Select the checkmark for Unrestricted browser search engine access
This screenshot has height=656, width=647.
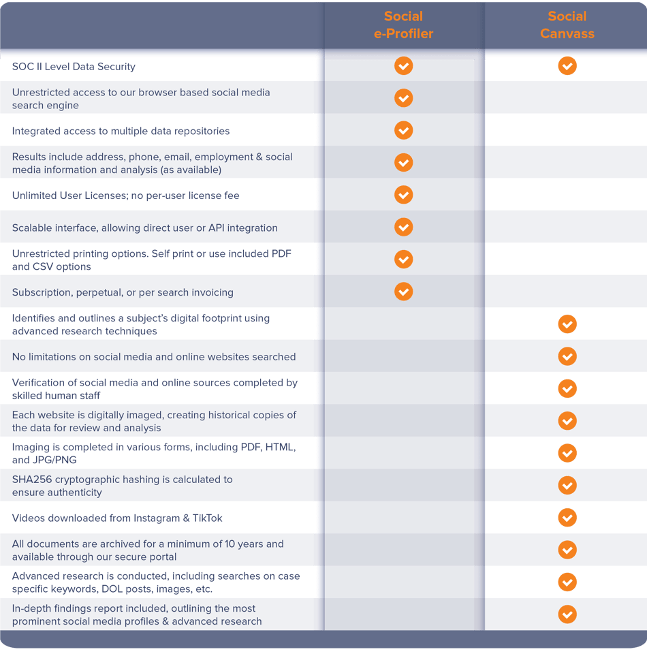pyautogui.click(x=403, y=98)
